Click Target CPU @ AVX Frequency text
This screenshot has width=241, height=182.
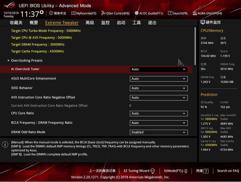[41, 38]
